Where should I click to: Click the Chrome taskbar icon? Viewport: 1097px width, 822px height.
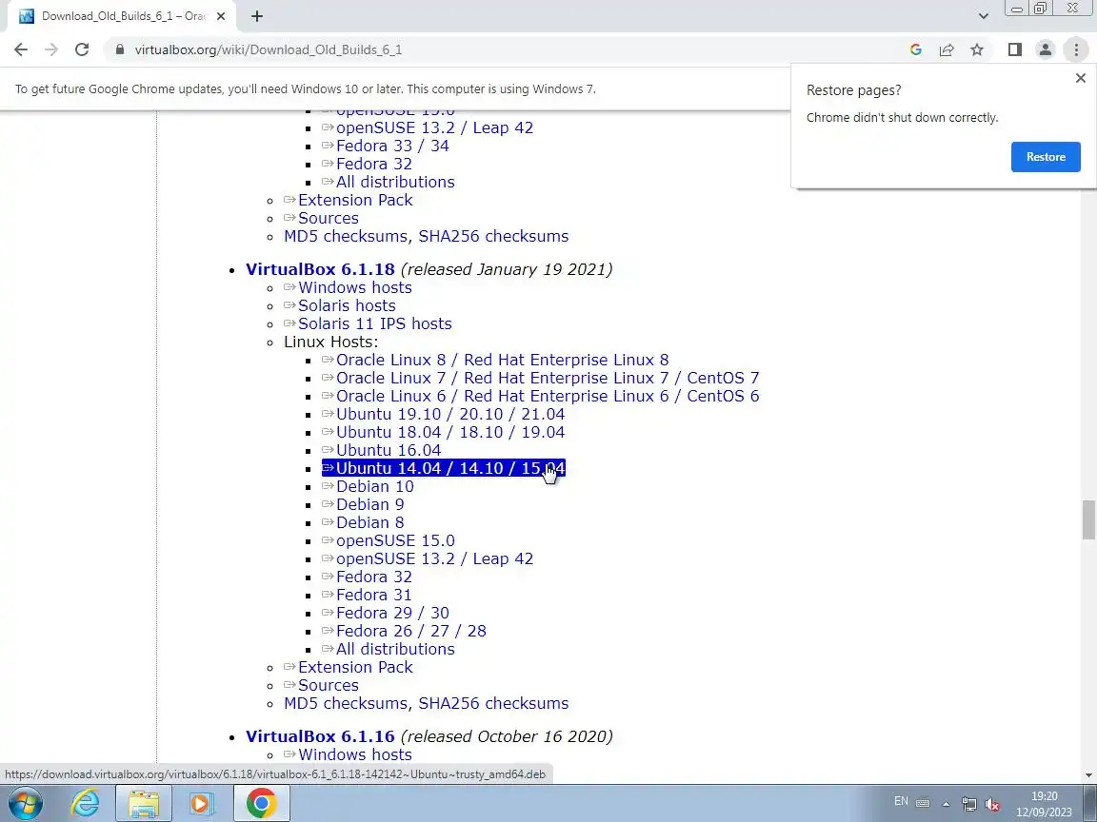[261, 804]
